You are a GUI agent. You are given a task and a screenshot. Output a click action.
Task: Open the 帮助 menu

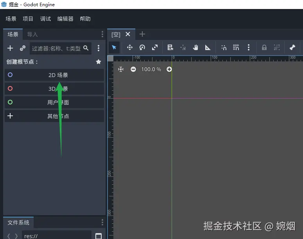(x=85, y=19)
